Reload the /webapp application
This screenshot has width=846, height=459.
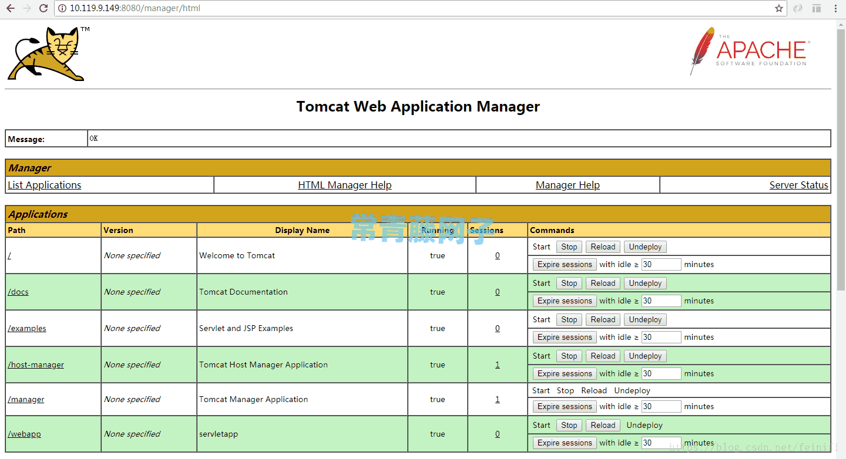pos(603,426)
